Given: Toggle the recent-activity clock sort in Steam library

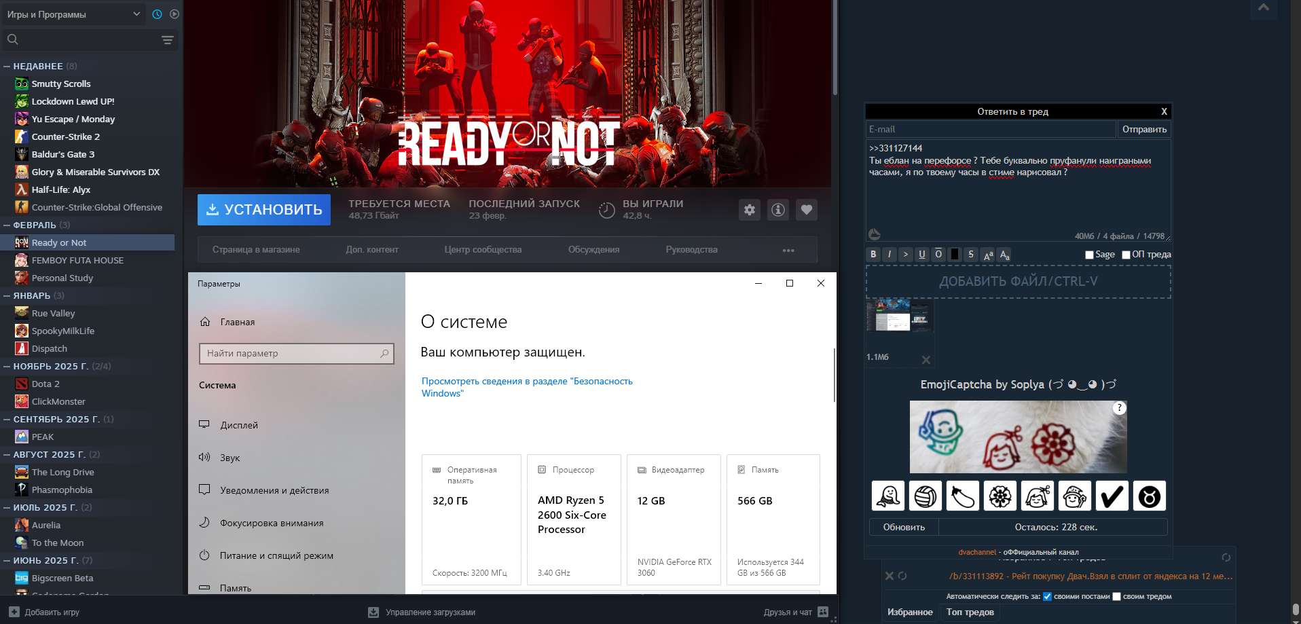Looking at the screenshot, I should pyautogui.click(x=157, y=14).
